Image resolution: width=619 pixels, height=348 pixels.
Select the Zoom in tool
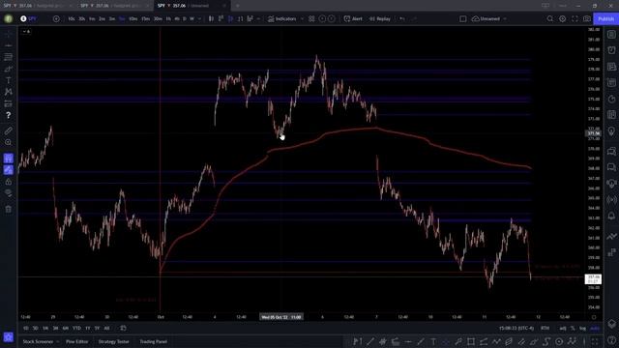click(9, 142)
